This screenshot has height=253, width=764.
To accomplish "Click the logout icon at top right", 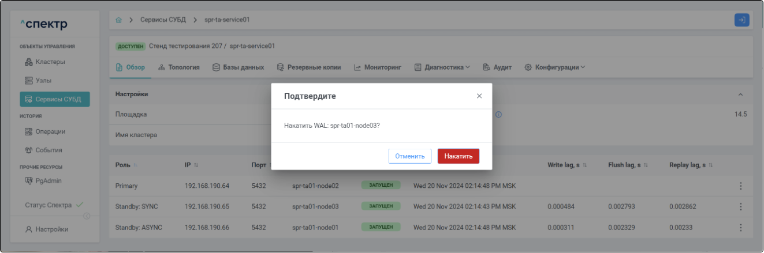I will coord(741,20).
